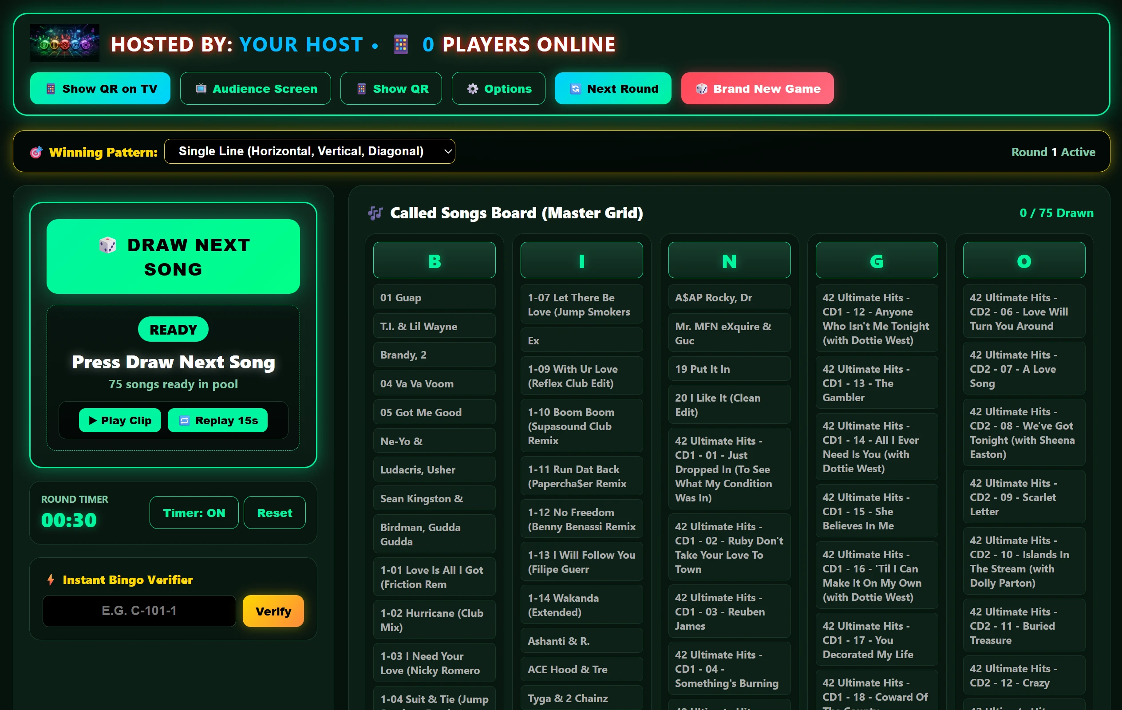The image size is (1122, 710).
Task: Click the Verify button
Action: pos(273,611)
